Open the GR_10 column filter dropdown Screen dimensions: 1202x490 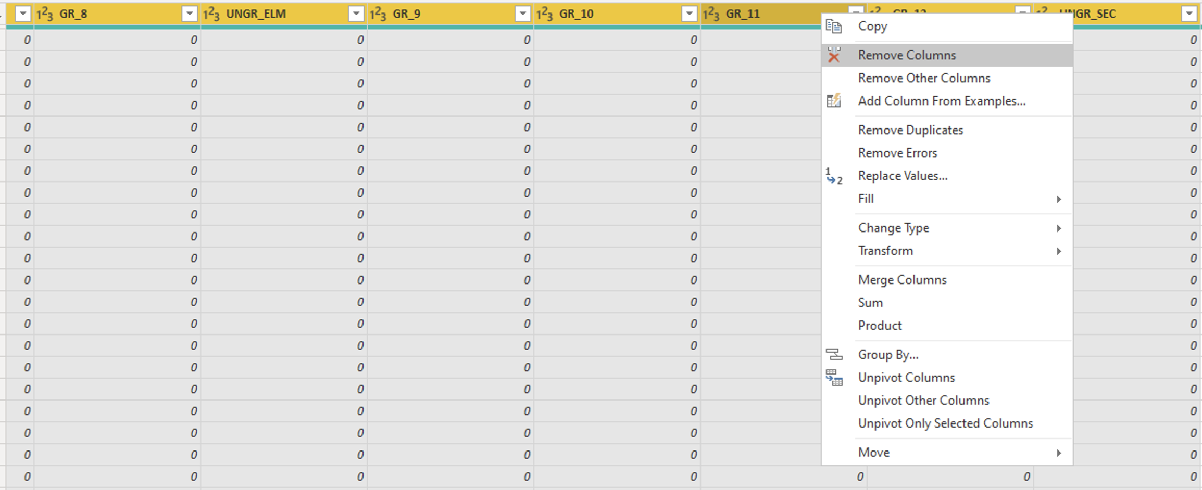(x=690, y=14)
